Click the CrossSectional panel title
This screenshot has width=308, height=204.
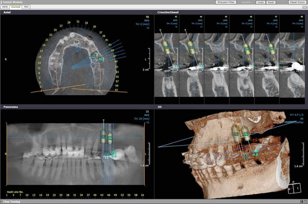[x=168, y=12]
